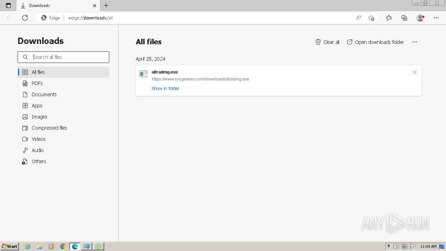The width and height of the screenshot is (446, 251).
Task: Click the sysgeeker.com download URL
Action: pos(200,79)
